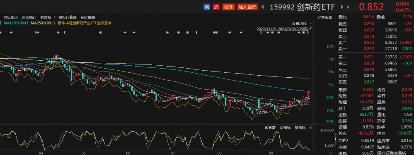Viewport: 414px width, 155px height.
Task: Click the date range 2022/11/29-2023/9/28 link
Action: click(282, 29)
